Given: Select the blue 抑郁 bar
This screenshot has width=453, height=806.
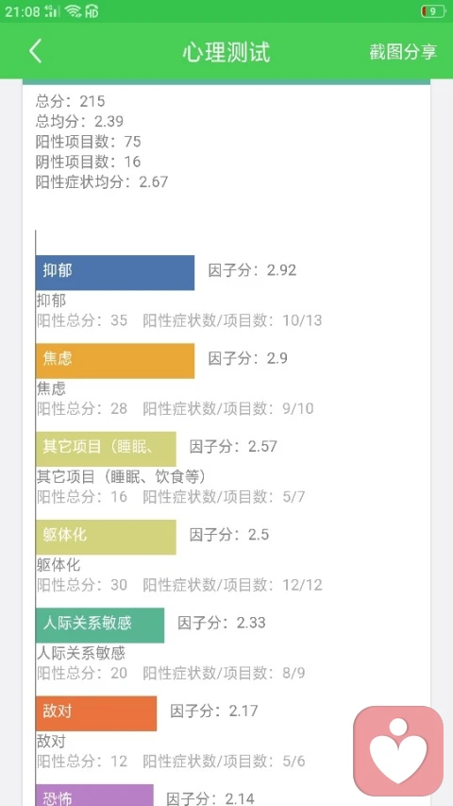Looking at the screenshot, I should pos(115,272).
